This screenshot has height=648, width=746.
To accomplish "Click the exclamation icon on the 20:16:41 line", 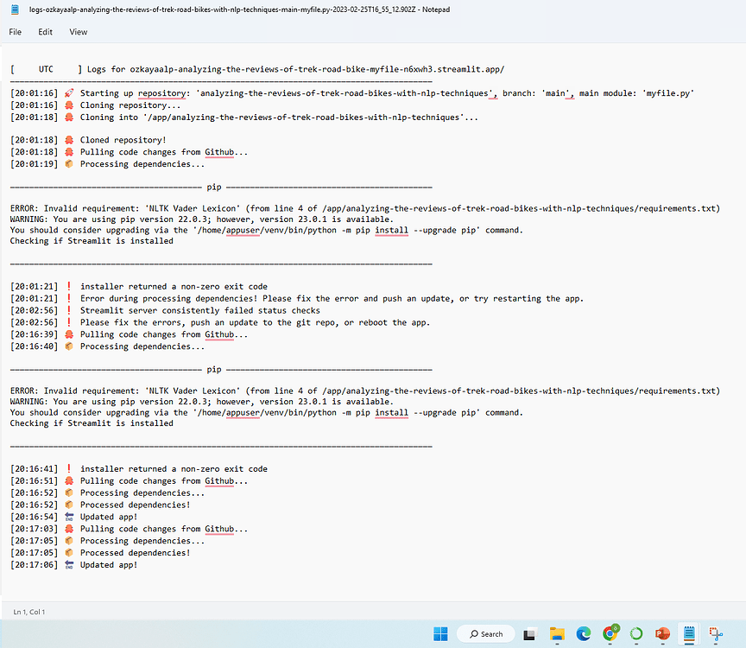I will pos(69,468).
